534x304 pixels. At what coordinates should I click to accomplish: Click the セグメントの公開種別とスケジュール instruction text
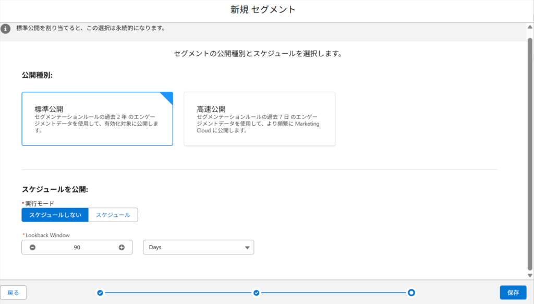click(258, 53)
